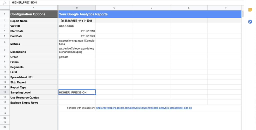This screenshot has height=130, width=256.
Task: Open the developers.google.com add-on help link
Action: (x=144, y=108)
